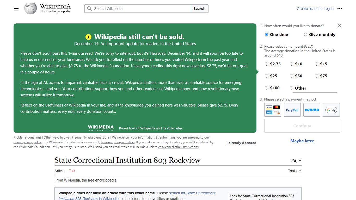Switch to the Article tab
356x200 pixels.
pos(59,171)
